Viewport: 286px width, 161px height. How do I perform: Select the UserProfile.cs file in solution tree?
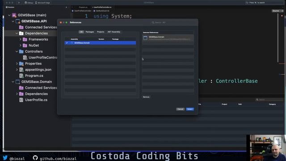(x=36, y=100)
